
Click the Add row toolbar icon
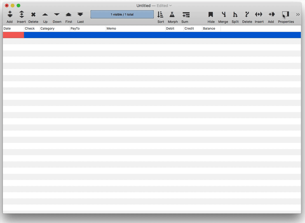(10, 14)
